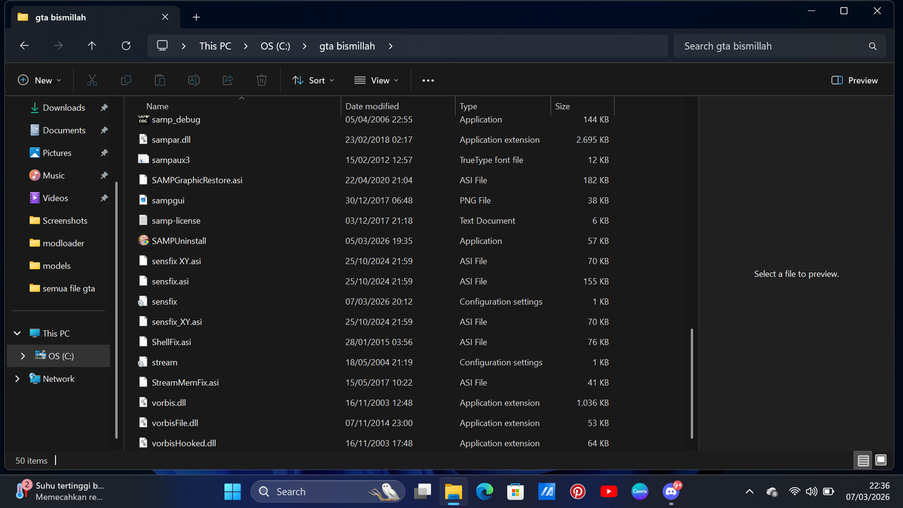This screenshot has width=903, height=508.
Task: Click the sampaux3 font file icon
Action: pyautogui.click(x=143, y=159)
